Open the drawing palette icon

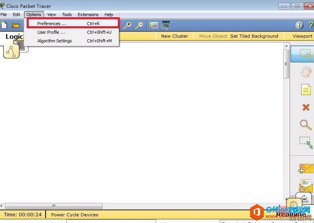click(154, 26)
